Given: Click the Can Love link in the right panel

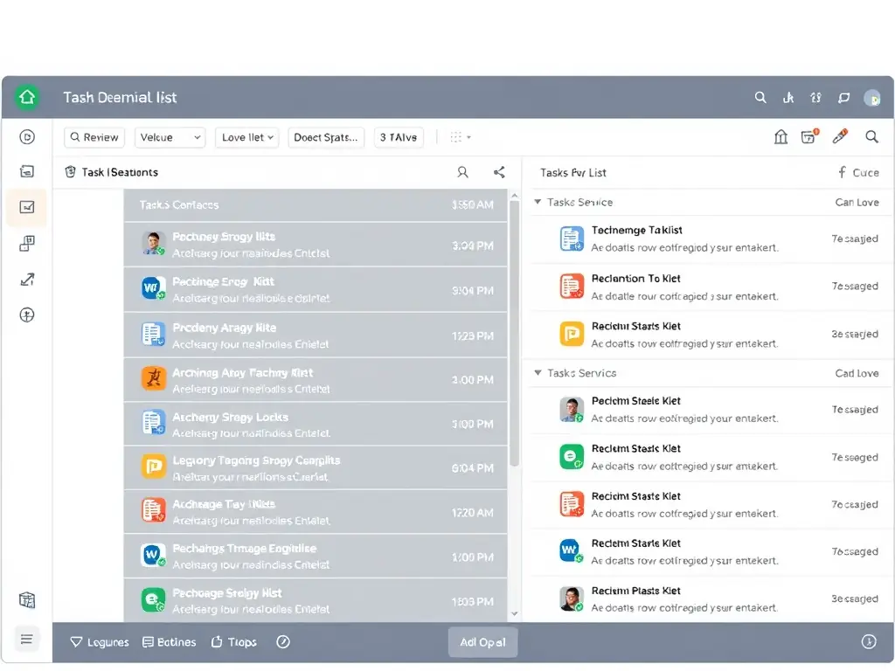Looking at the screenshot, I should tap(857, 202).
